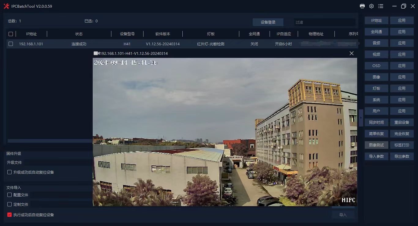The width and height of the screenshot is (418, 226).
Task: Click the 设备登录 button
Action: pyautogui.click(x=268, y=22)
